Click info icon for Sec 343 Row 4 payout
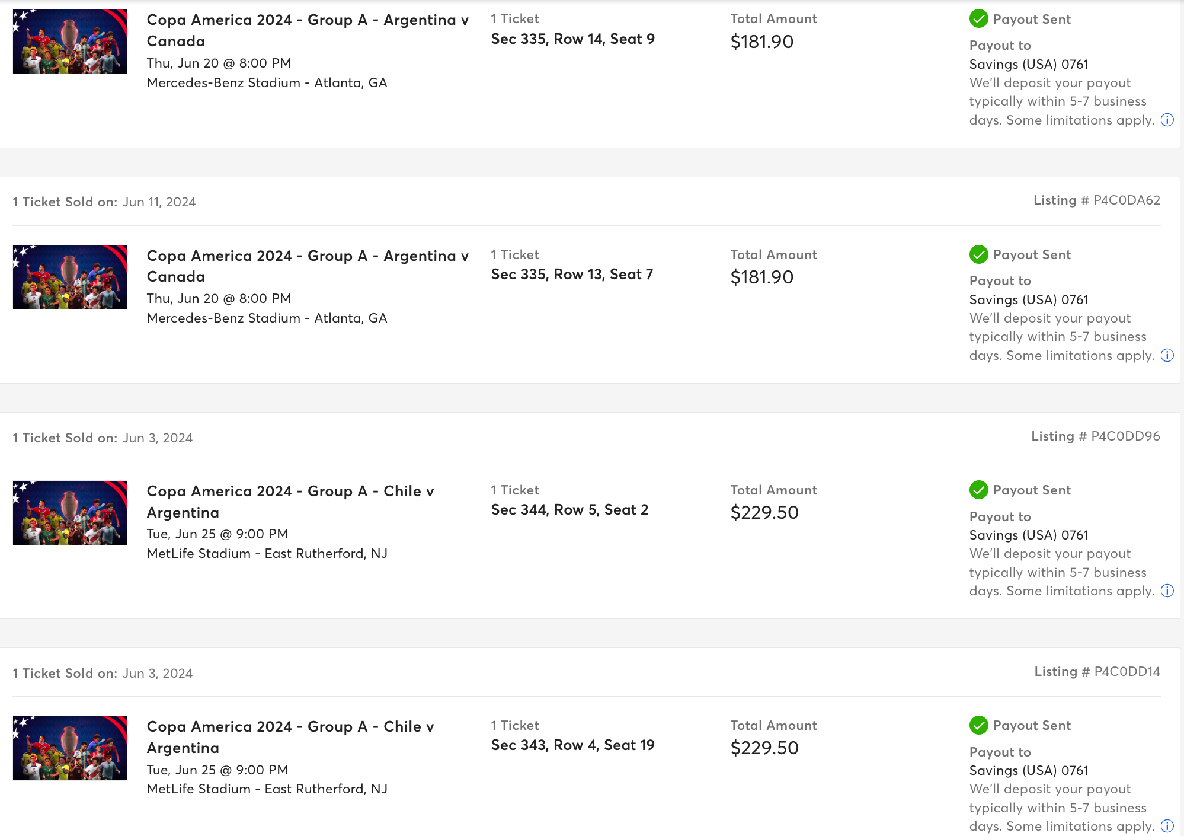Viewport: 1184px width, 836px height. pyautogui.click(x=1167, y=827)
